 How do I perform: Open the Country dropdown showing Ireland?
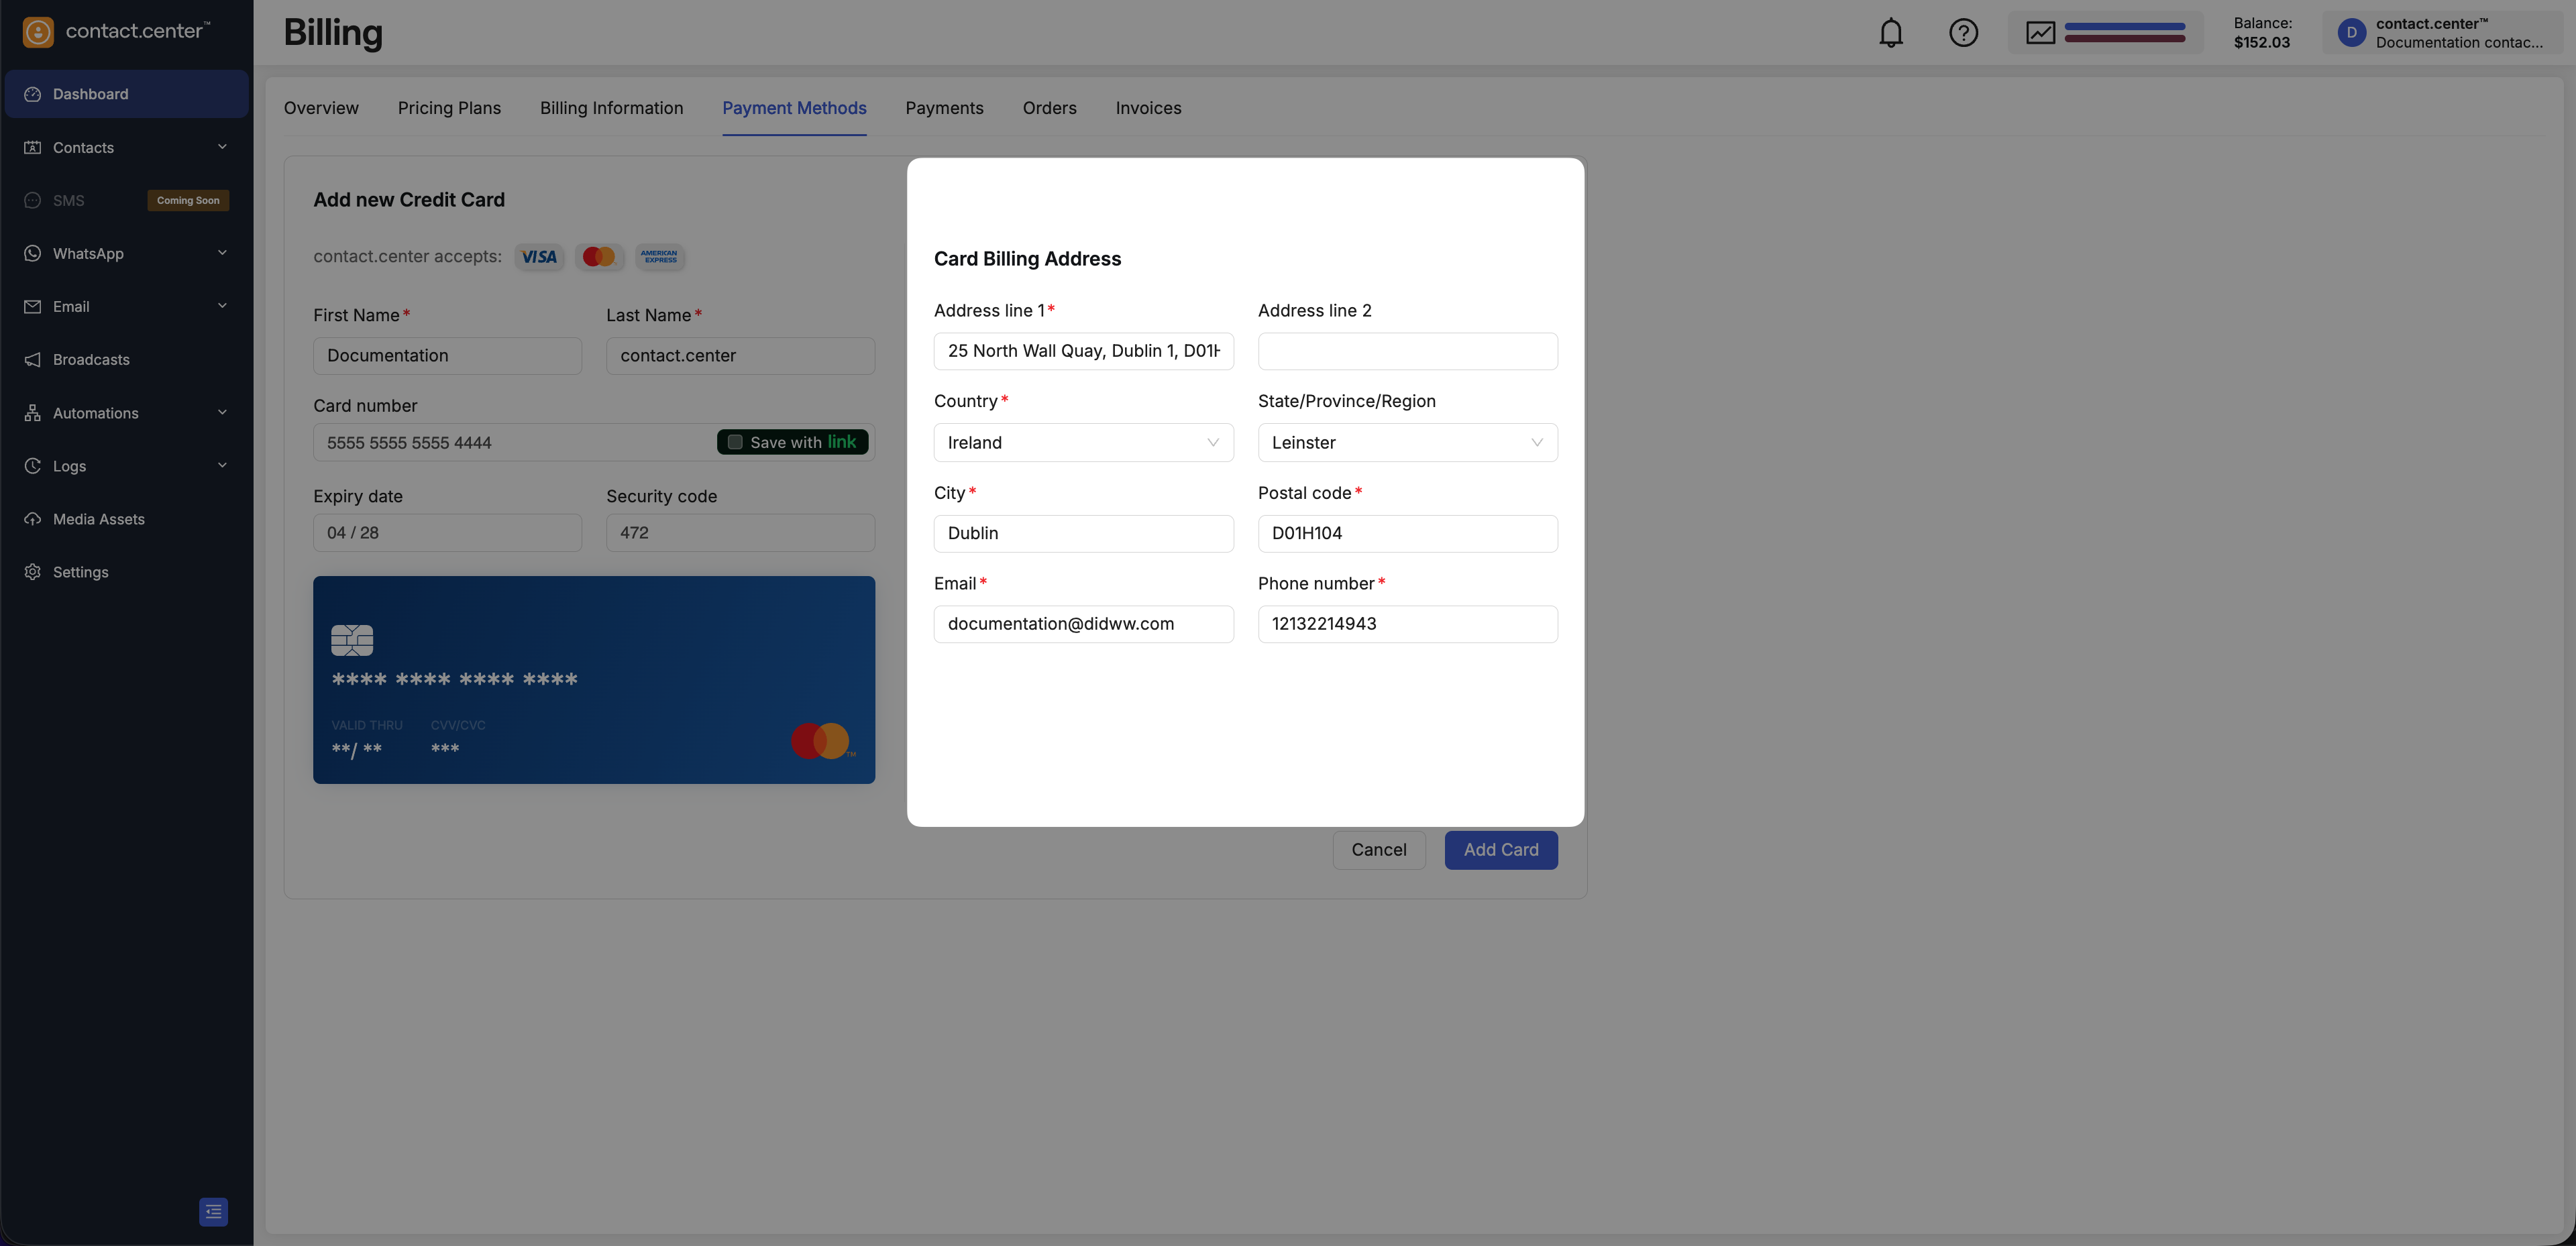click(1083, 442)
